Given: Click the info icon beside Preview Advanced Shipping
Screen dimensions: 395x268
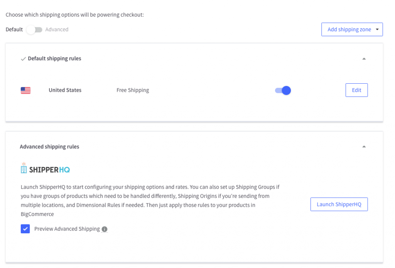Looking at the screenshot, I should pyautogui.click(x=105, y=229).
